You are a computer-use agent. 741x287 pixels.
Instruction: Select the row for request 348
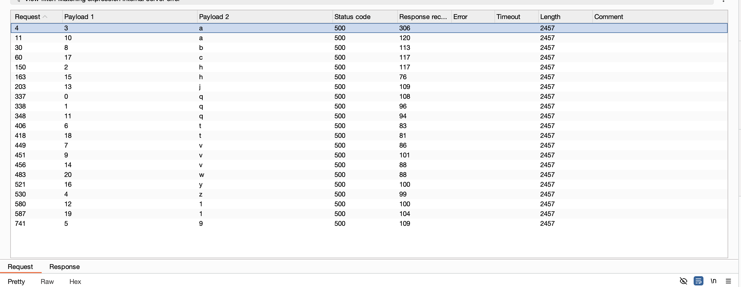(369, 116)
